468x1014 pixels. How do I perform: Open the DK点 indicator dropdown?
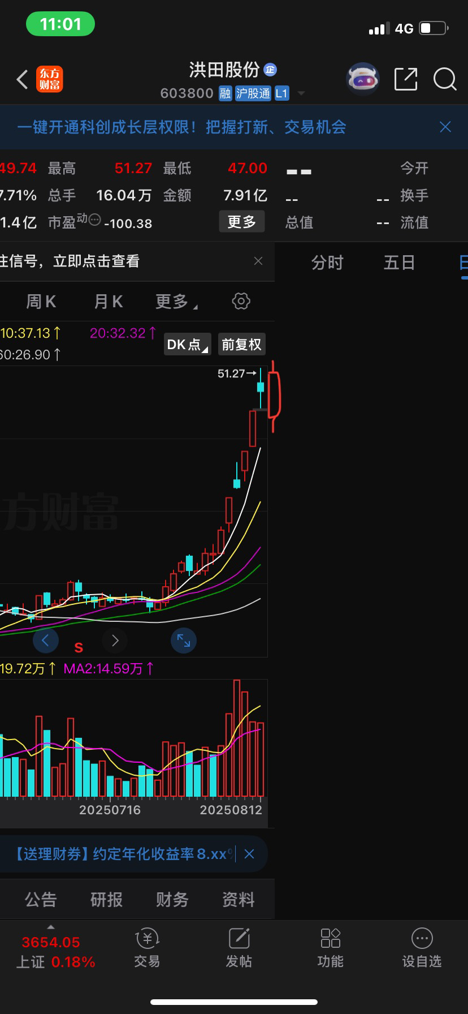tap(188, 344)
